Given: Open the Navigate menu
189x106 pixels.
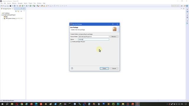Looking at the screenshot, I should [x=20, y=3].
